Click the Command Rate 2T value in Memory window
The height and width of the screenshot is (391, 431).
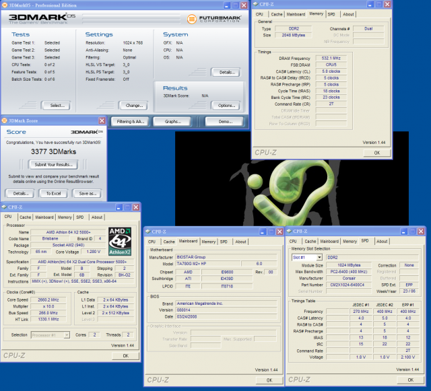click(x=331, y=104)
